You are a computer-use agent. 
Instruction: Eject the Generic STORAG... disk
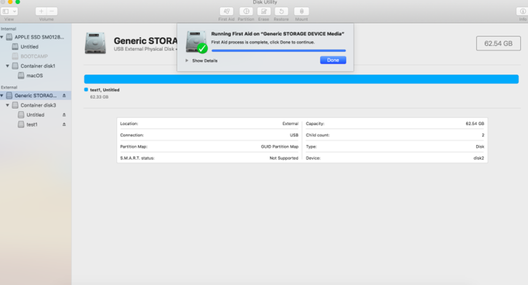[64, 96]
